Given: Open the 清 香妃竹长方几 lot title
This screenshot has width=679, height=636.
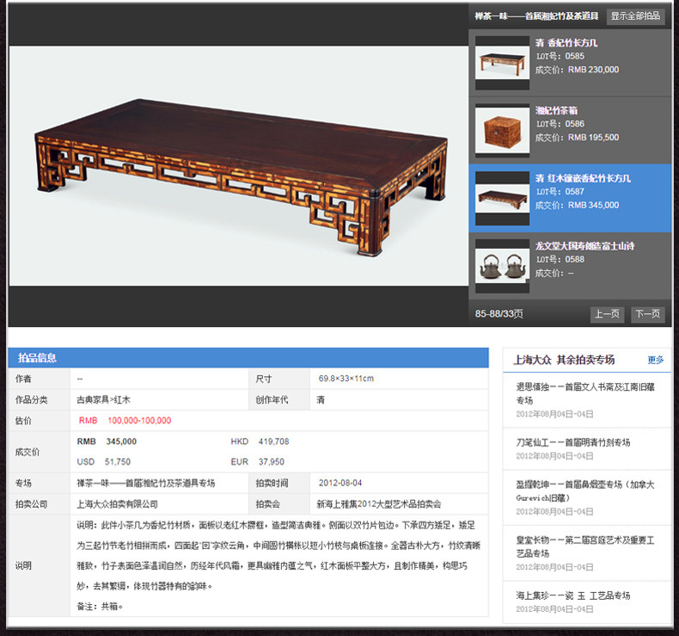Looking at the screenshot, I should (x=566, y=42).
